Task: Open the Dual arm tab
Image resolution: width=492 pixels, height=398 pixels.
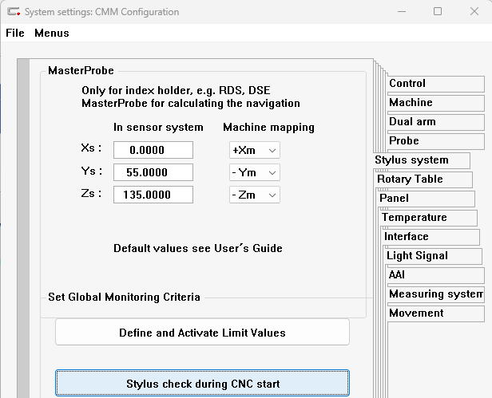Action: coord(435,122)
